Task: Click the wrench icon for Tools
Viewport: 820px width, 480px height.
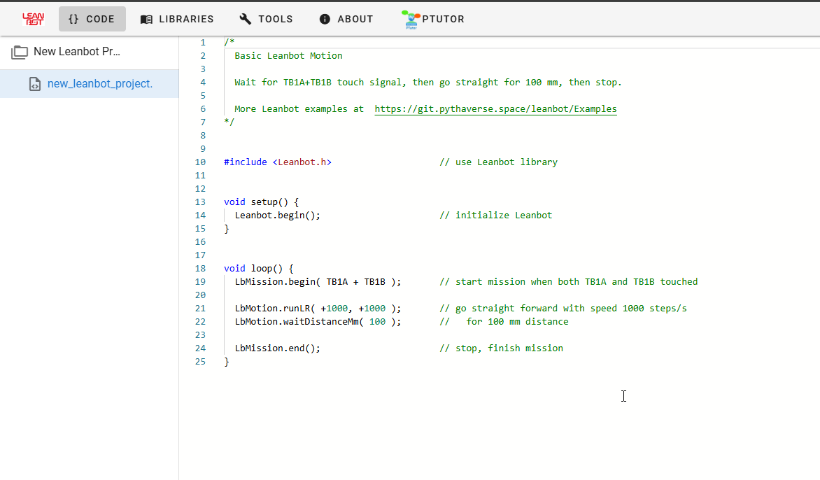Action: (246, 19)
